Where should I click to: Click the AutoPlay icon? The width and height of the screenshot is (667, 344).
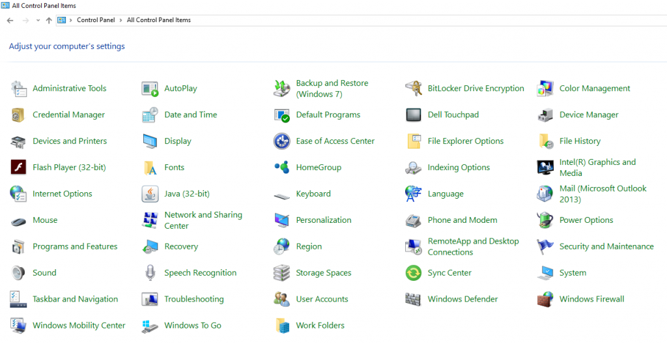(150, 89)
